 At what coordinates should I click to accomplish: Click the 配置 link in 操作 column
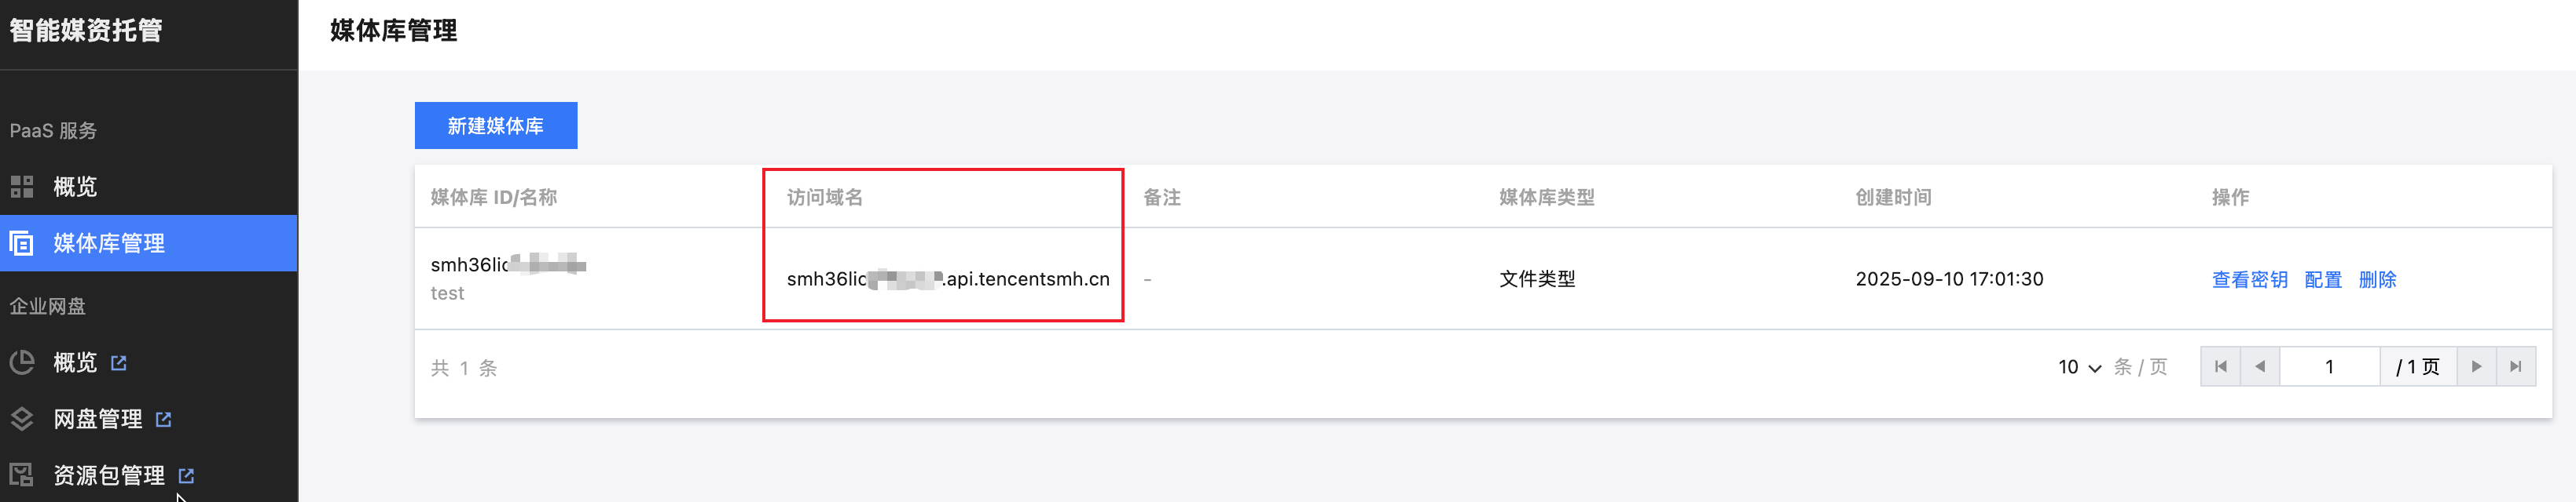tap(2322, 279)
